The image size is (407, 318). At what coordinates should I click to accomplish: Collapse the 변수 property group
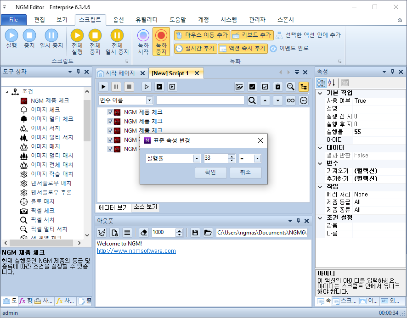pyautogui.click(x=320, y=163)
